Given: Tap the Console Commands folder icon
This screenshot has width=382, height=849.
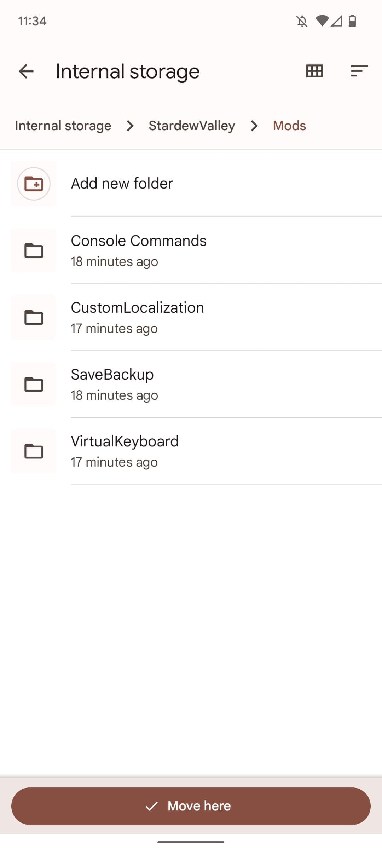Looking at the screenshot, I should coord(34,251).
